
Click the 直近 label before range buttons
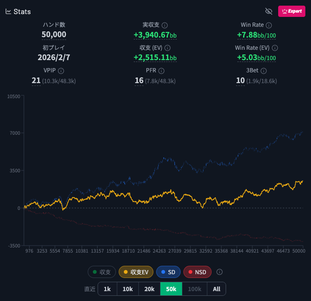90,289
